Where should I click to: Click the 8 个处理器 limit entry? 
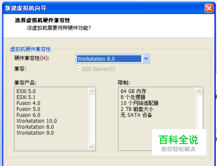point(133,97)
